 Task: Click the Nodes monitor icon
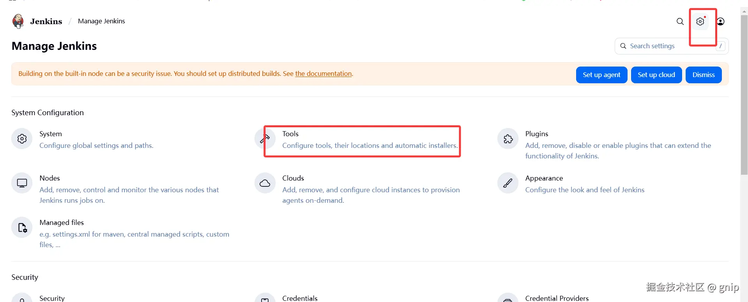(22, 183)
